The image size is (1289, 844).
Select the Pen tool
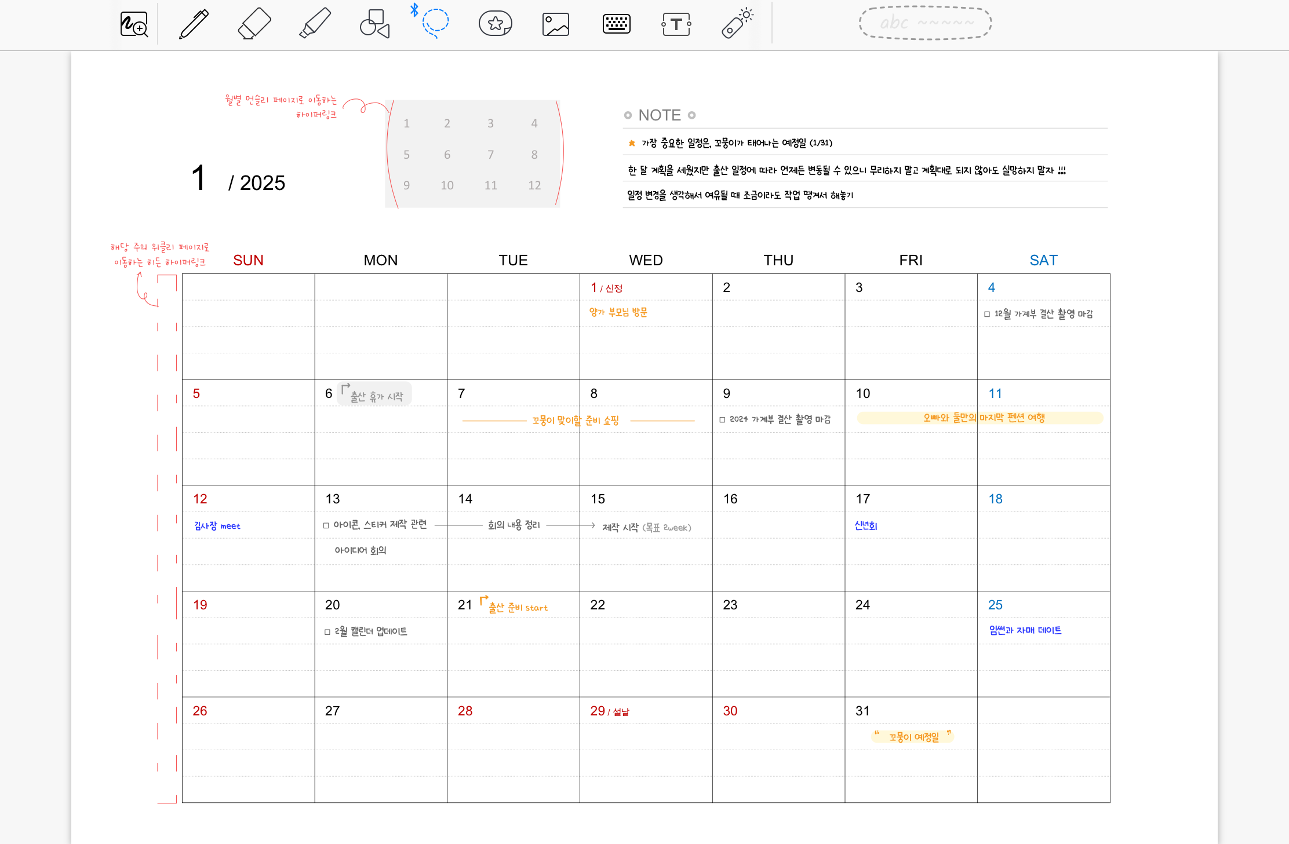pyautogui.click(x=194, y=24)
